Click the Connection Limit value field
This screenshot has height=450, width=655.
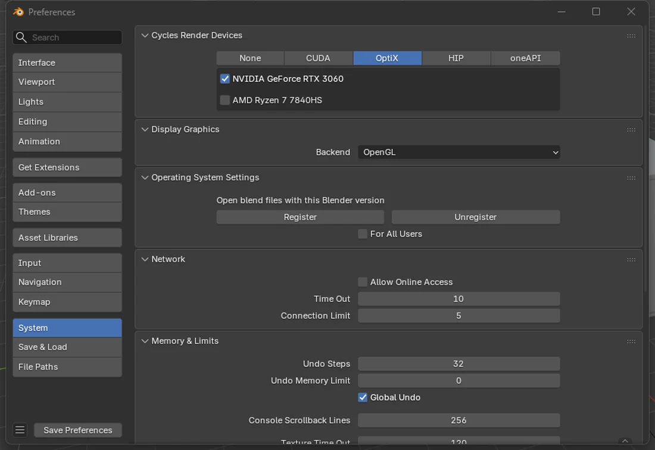click(x=458, y=315)
